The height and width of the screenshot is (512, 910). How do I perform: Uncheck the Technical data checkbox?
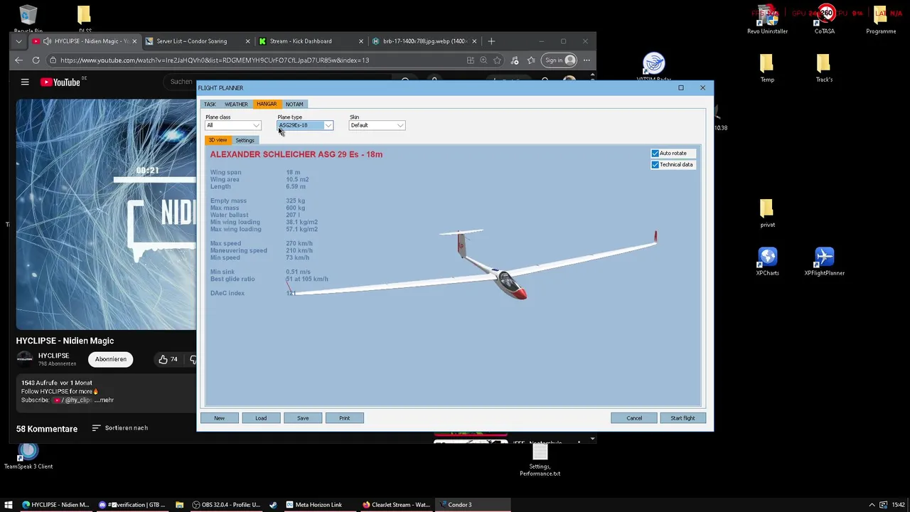tap(655, 164)
